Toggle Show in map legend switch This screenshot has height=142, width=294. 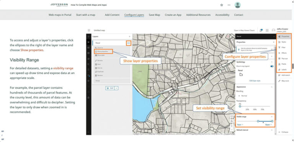272,66
